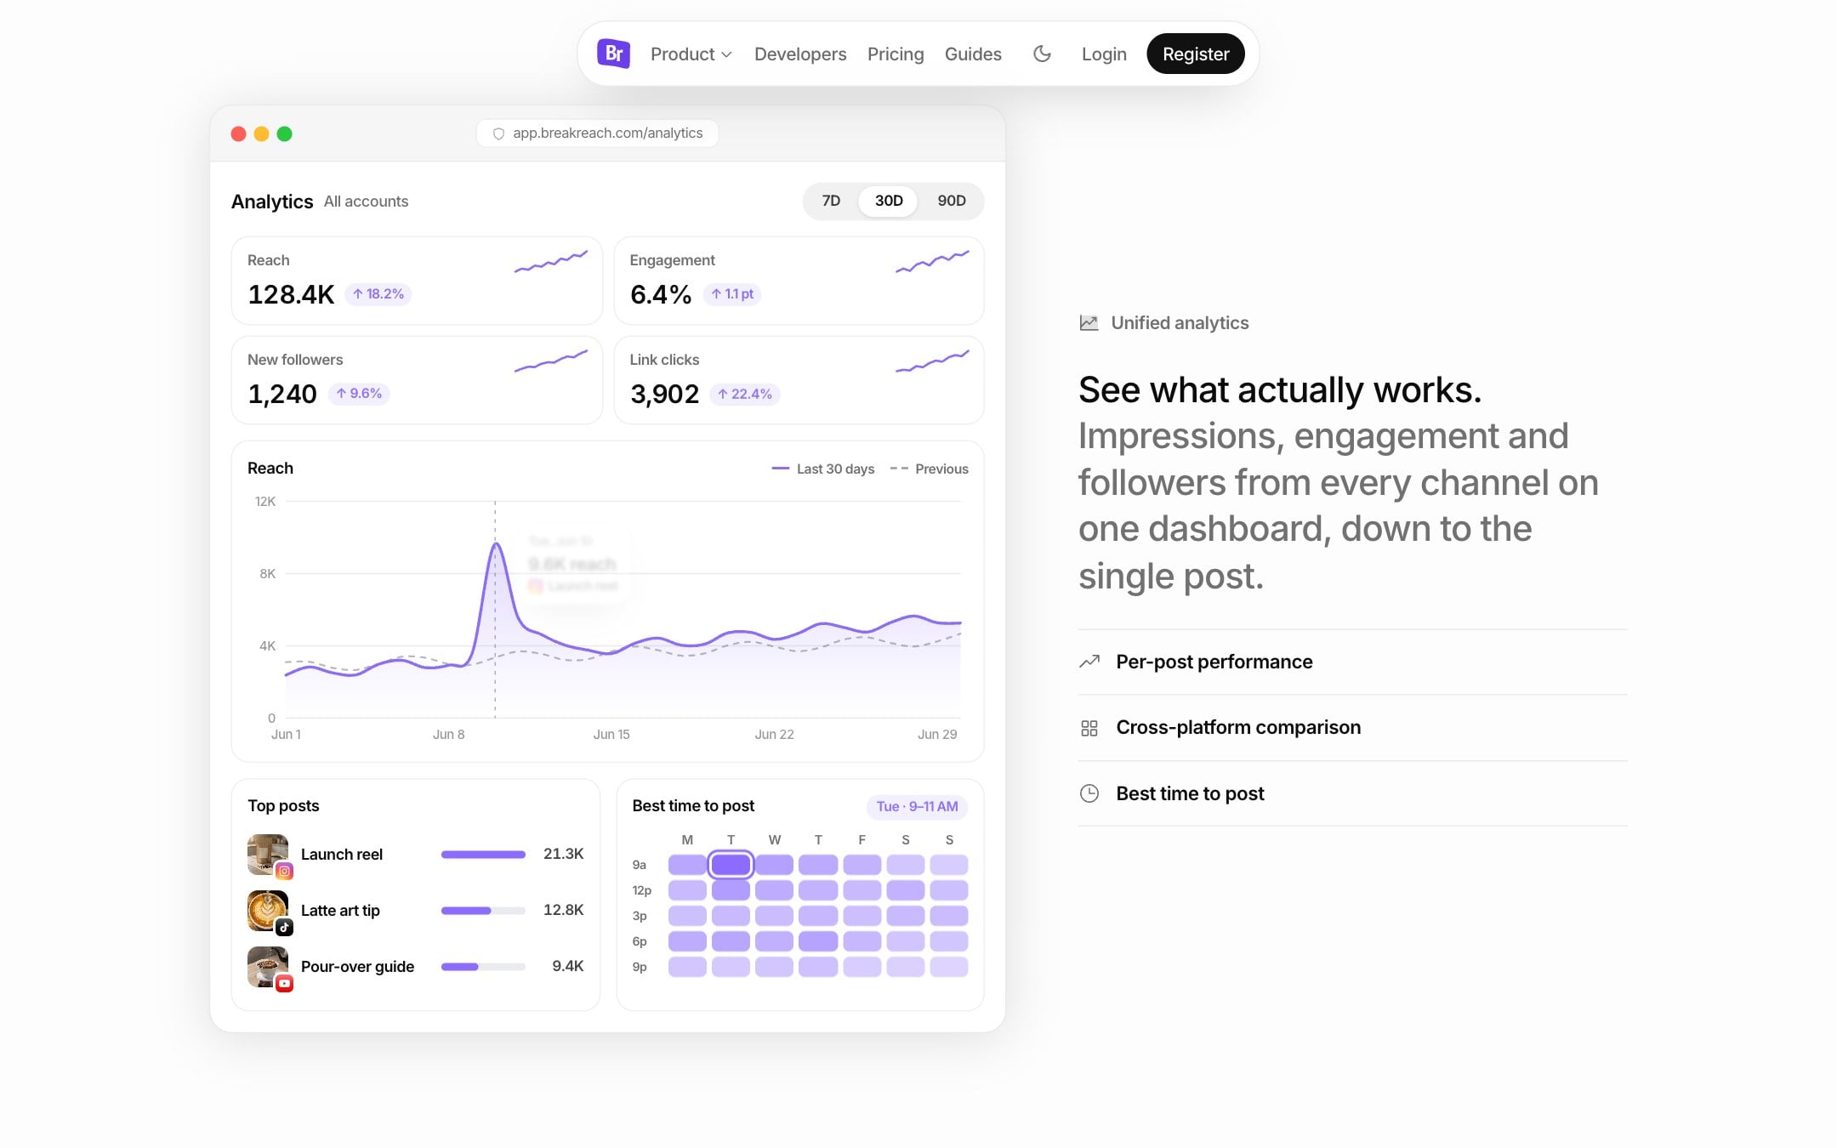The height and width of the screenshot is (1148, 1837).
Task: Expand the Product dropdown menu
Action: 691,54
